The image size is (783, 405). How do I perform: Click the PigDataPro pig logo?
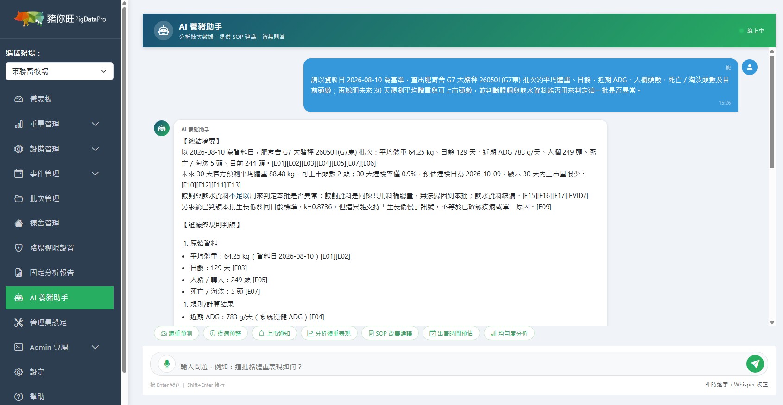point(29,19)
